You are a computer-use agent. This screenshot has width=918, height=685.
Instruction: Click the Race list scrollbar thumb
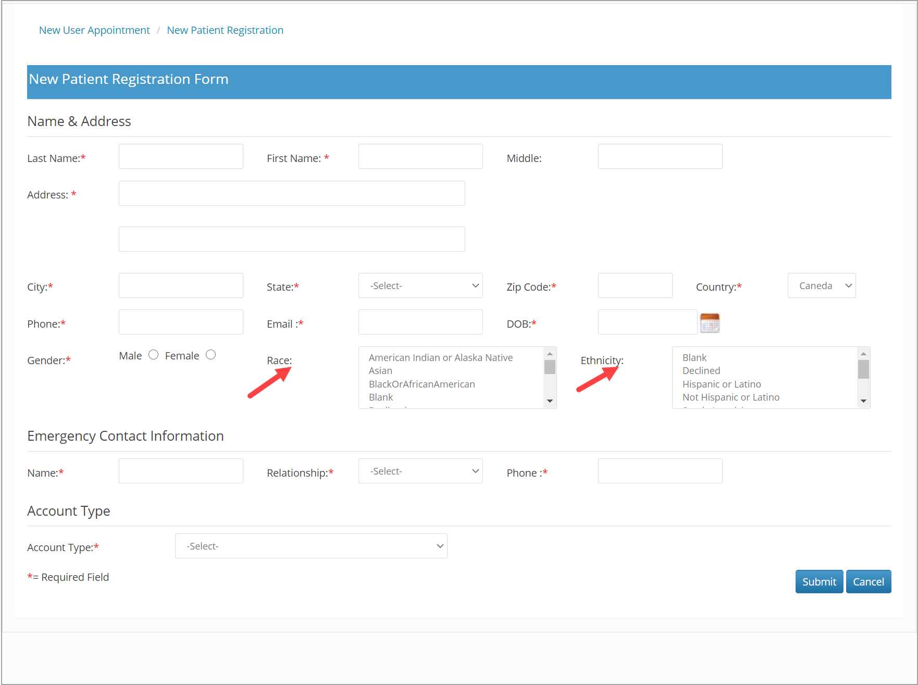(550, 367)
